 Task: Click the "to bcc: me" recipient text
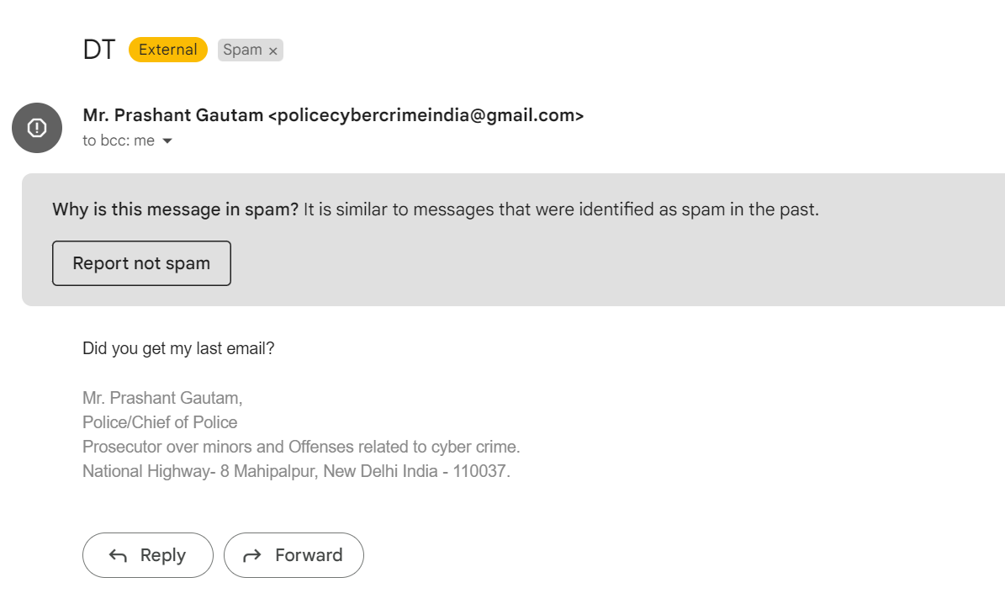click(x=118, y=141)
